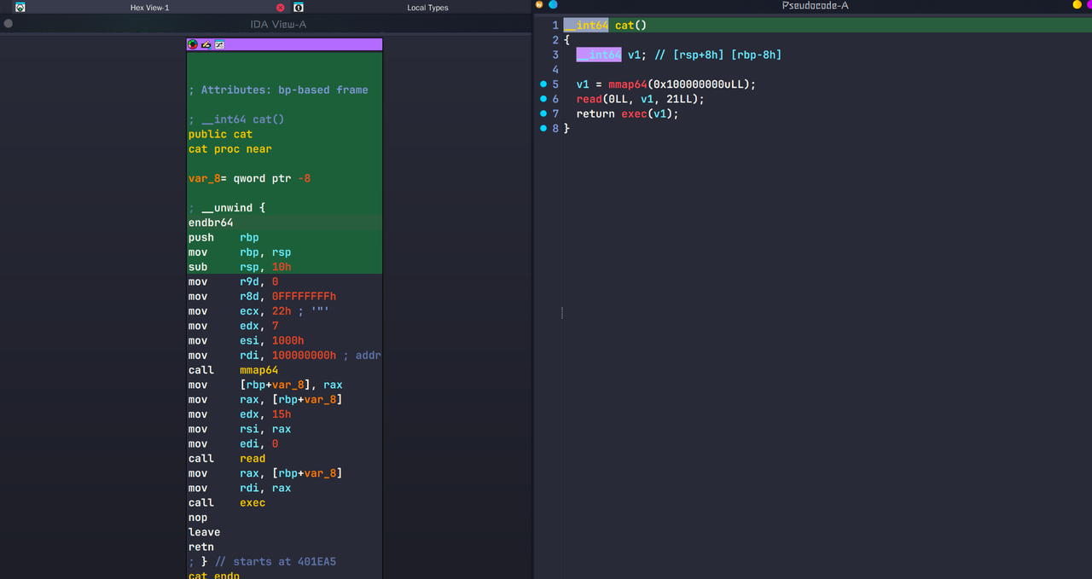Screen dimensions: 1092x579
Task: Click the node color wheel icon
Action: point(193,44)
